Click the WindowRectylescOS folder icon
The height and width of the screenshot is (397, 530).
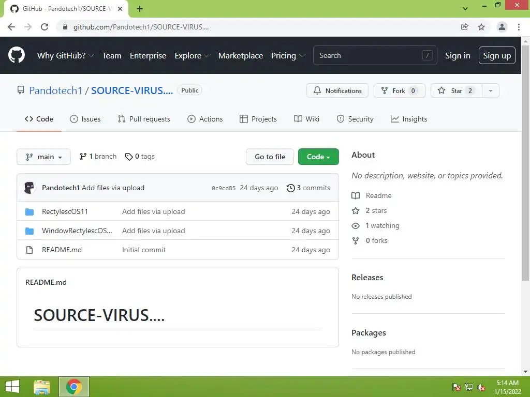point(30,231)
